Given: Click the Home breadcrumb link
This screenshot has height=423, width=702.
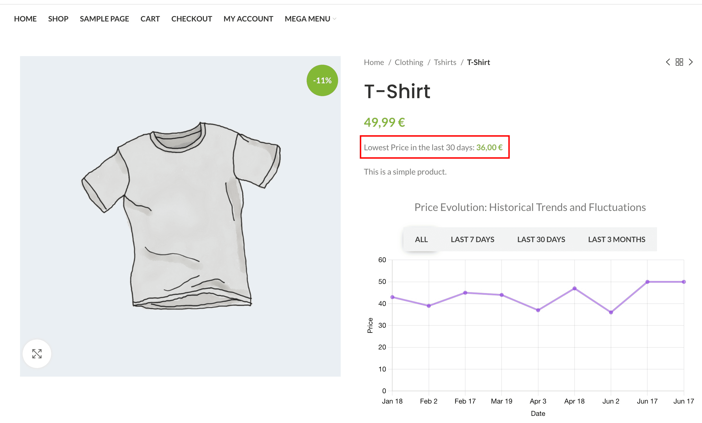Looking at the screenshot, I should tap(374, 62).
